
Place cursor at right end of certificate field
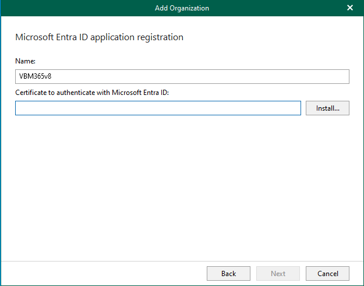coord(296,108)
